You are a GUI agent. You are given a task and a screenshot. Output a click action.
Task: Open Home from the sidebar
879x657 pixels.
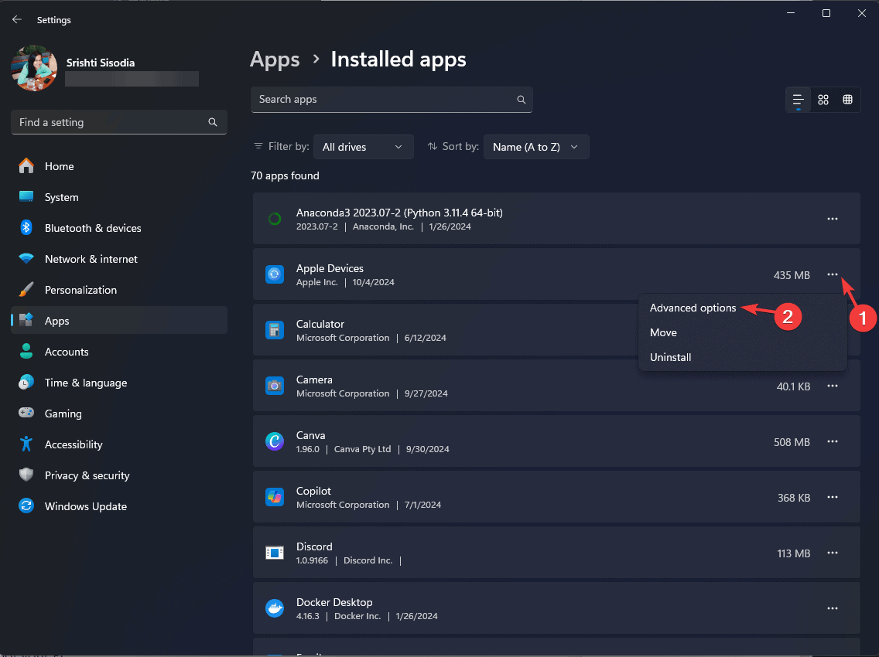tap(119, 166)
